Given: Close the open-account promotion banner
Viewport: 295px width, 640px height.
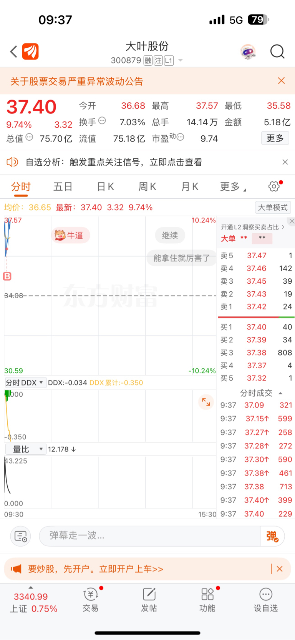Looking at the screenshot, I should [x=280, y=569].
